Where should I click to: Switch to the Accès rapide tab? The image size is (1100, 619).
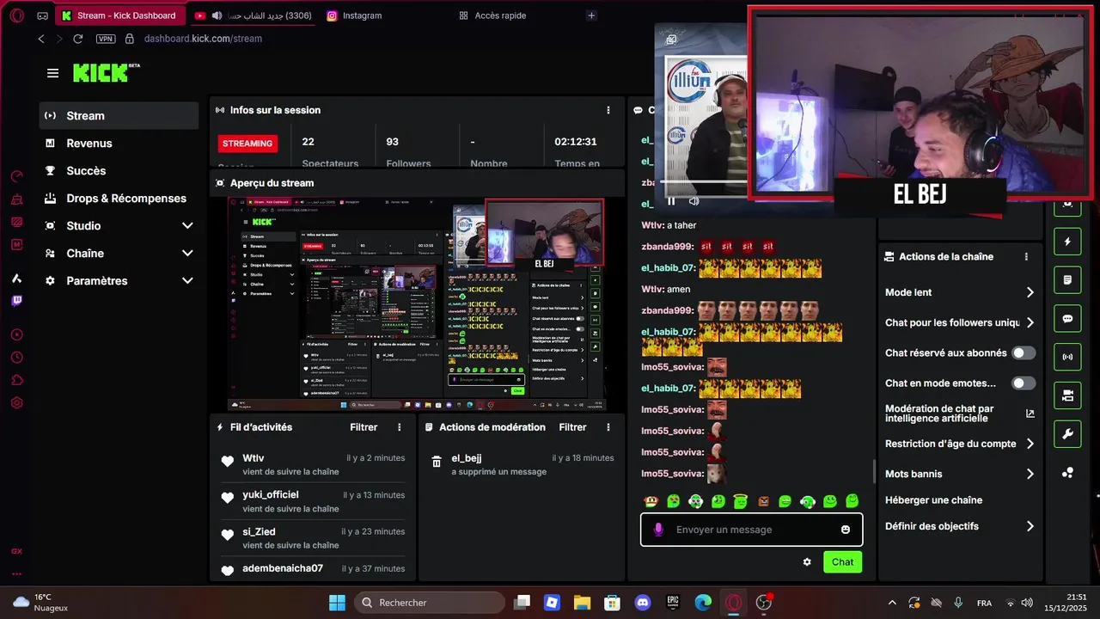(x=492, y=15)
